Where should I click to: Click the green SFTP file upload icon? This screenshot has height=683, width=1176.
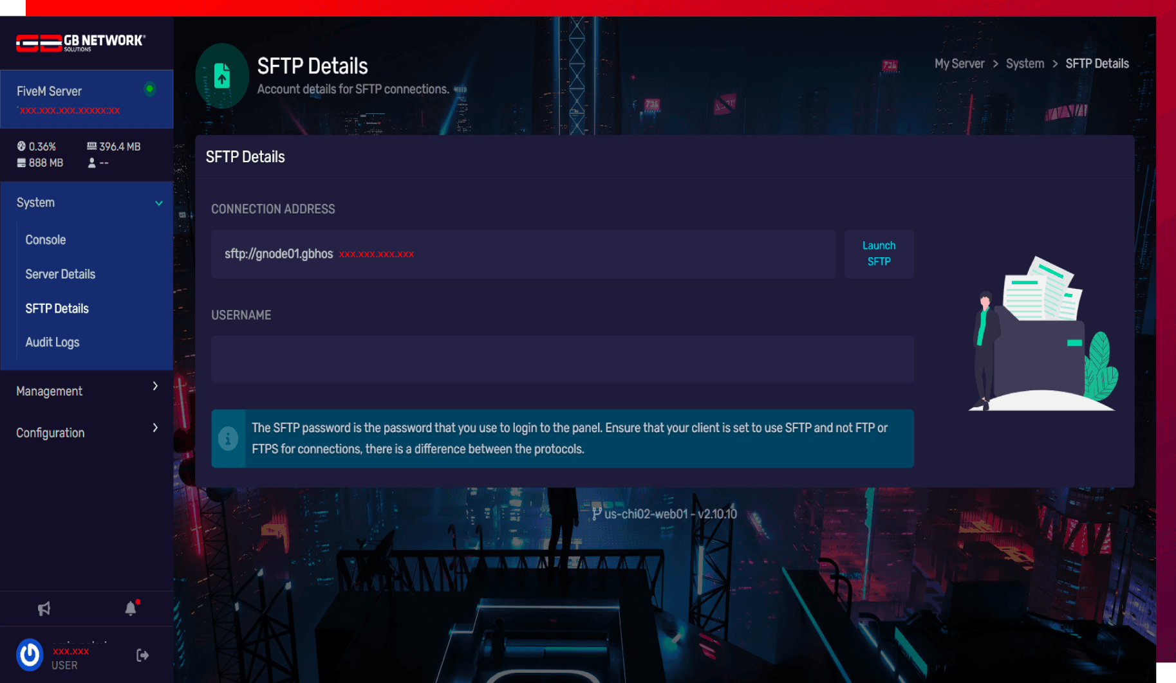pos(222,76)
